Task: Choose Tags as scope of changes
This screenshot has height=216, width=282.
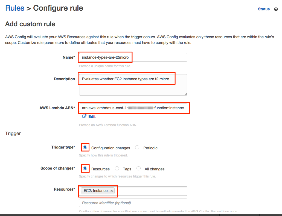Action: click(x=117, y=168)
